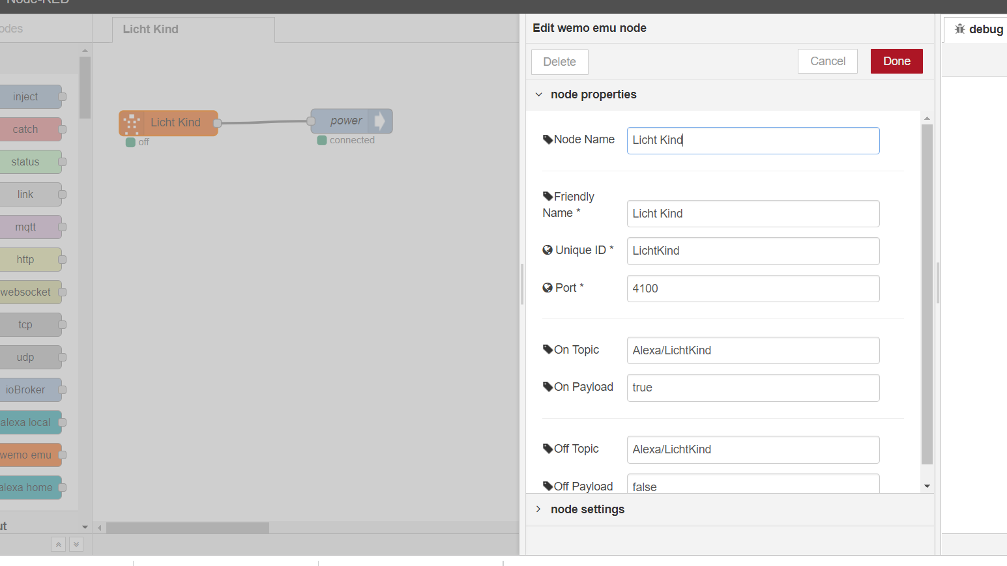Click the canvas horizontal scrollbar thumb
Viewport: 1007px width, 566px height.
click(x=188, y=528)
